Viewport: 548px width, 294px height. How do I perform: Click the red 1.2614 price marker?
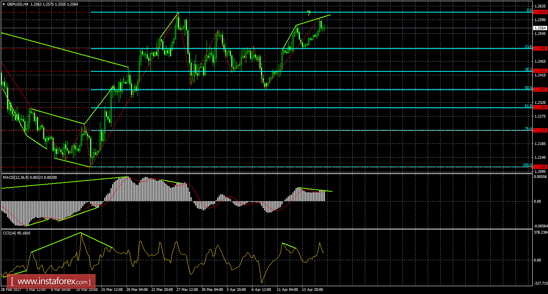click(x=540, y=12)
